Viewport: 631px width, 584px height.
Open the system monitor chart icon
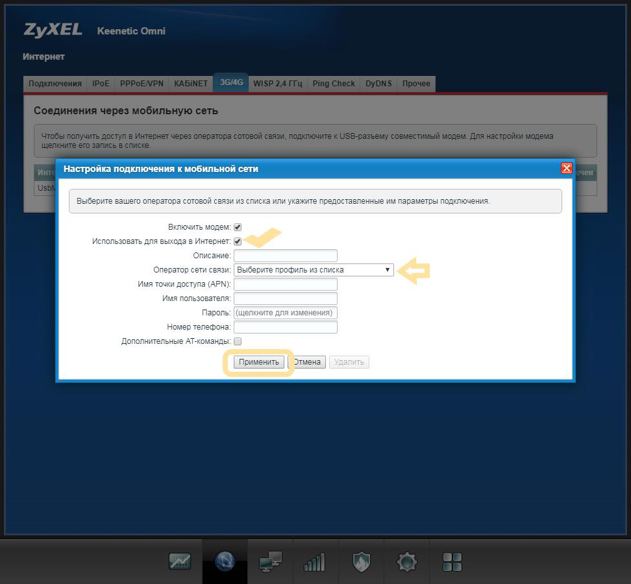click(180, 561)
